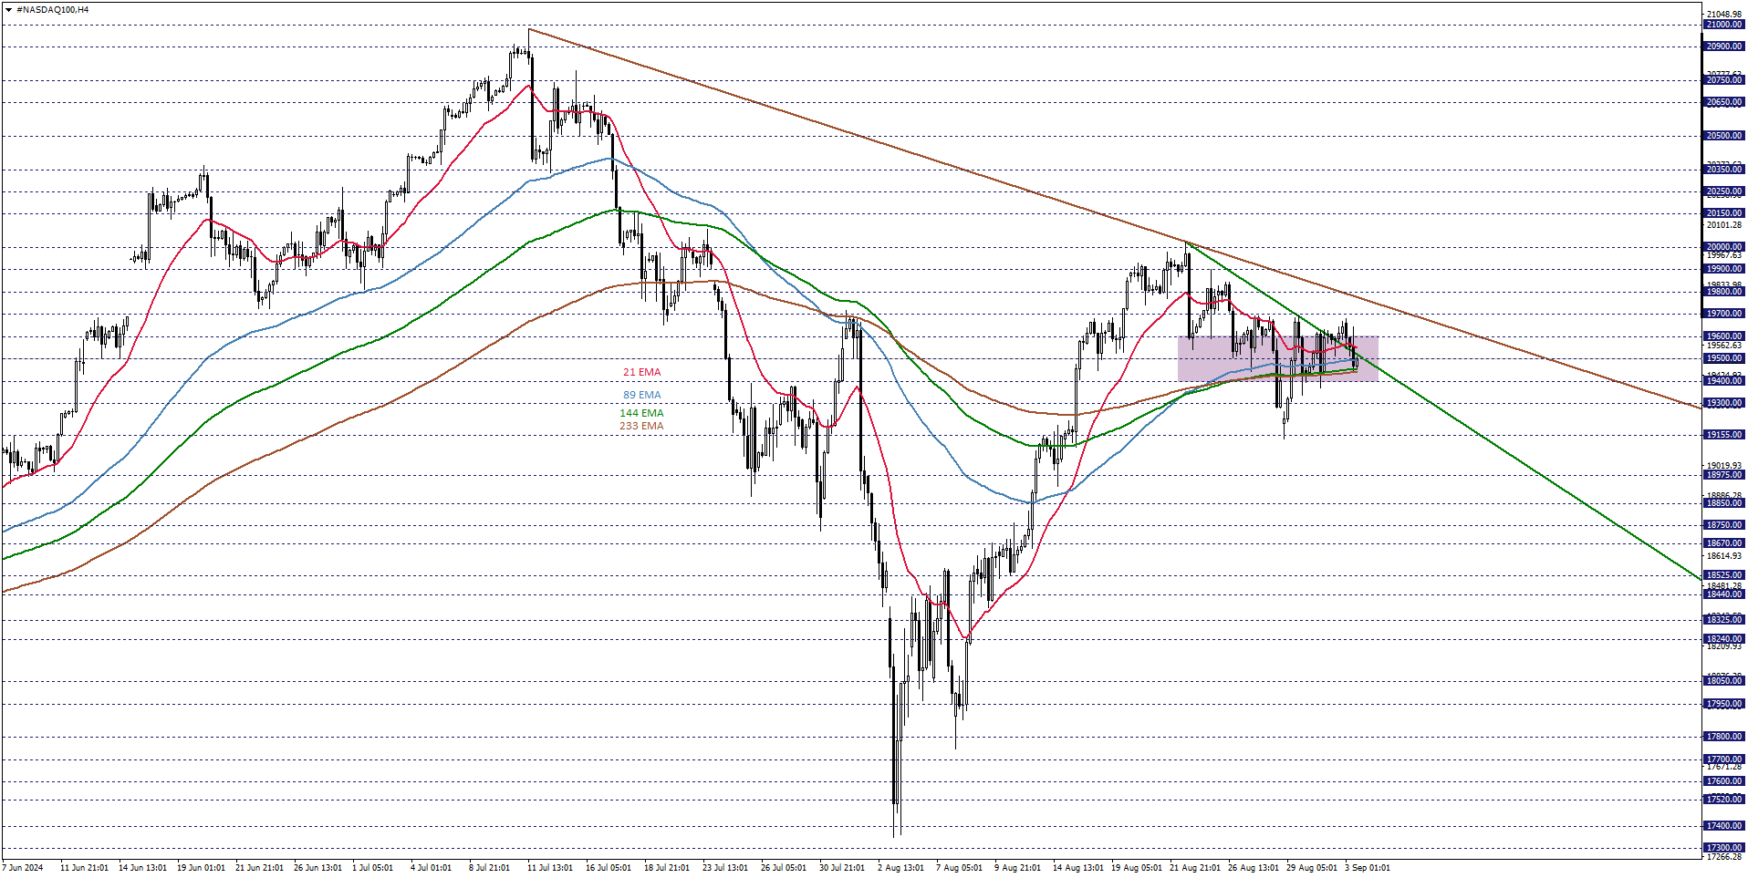Viewport: 1748px width, 878px height.
Task: Click the purple shaded rectangle zone
Action: [1277, 358]
